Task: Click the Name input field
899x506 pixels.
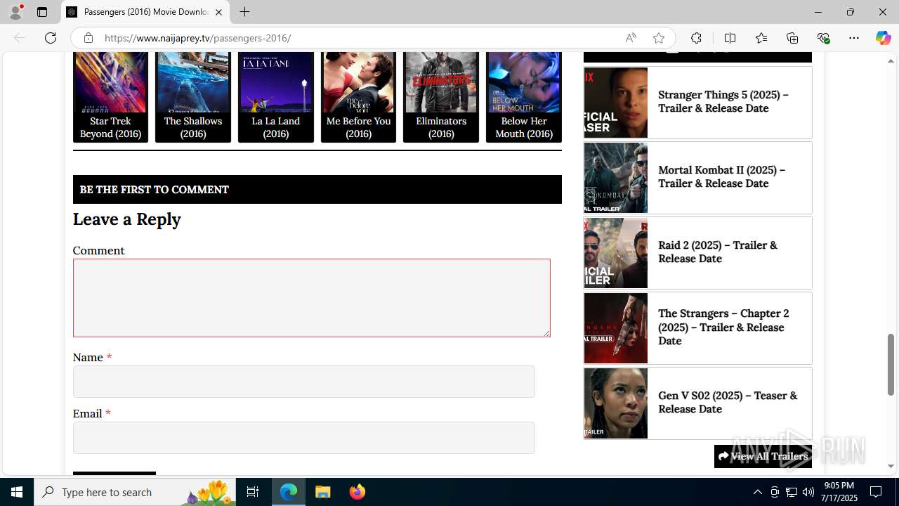Action: pos(304,382)
